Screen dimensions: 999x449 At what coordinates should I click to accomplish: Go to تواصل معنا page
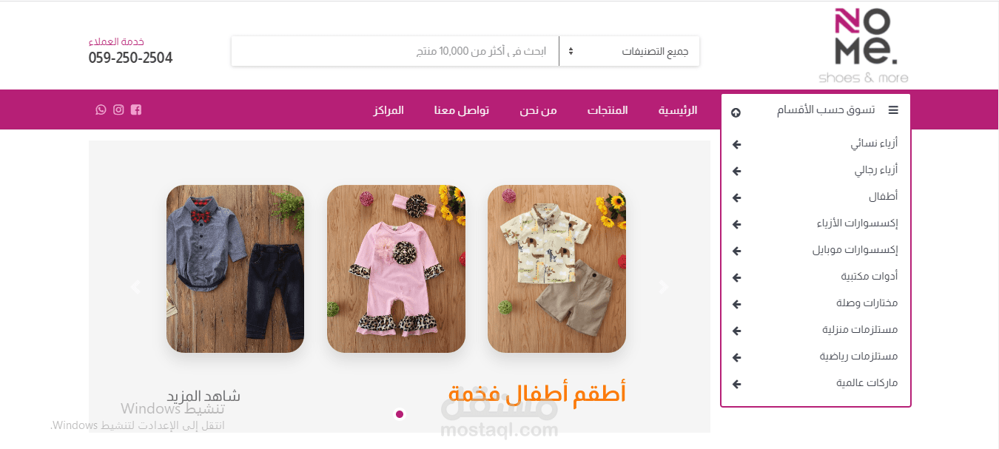click(x=461, y=110)
